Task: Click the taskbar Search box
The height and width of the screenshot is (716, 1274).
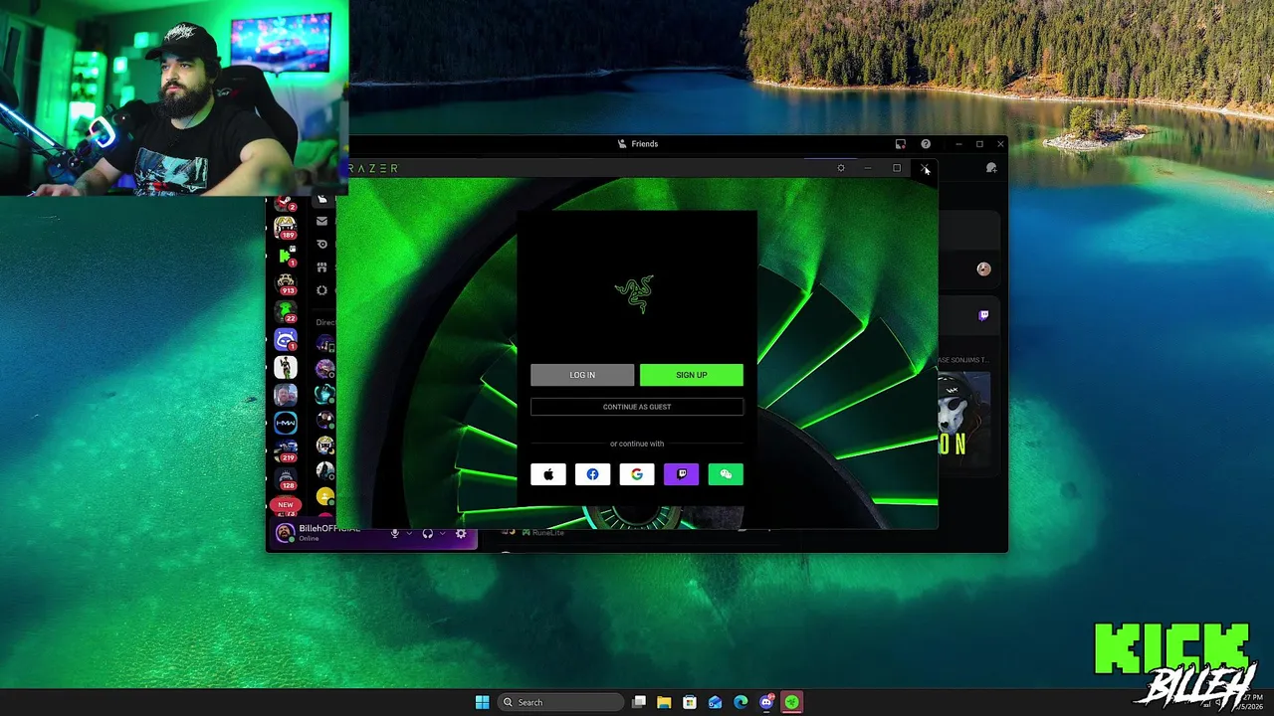Action: [558, 702]
